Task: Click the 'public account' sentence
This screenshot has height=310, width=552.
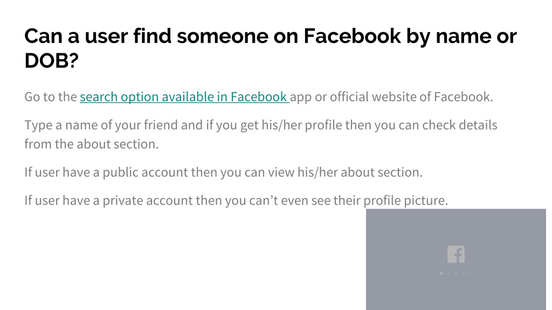Action: tap(224, 172)
